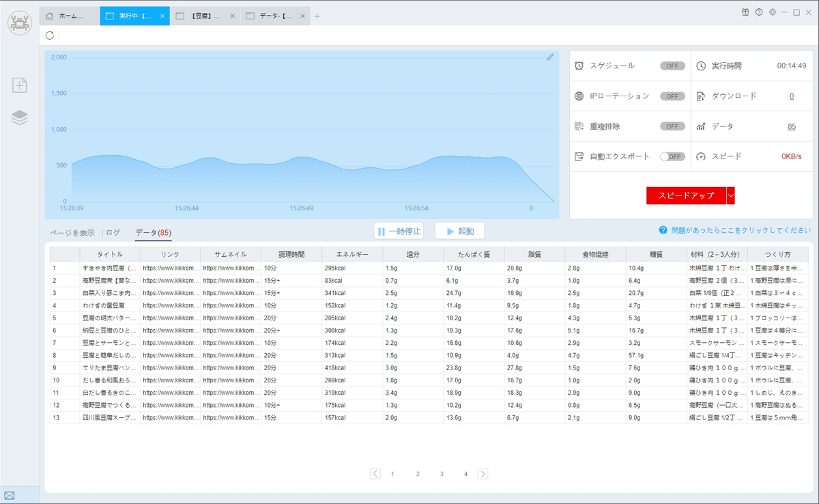The image size is (819, 504).
Task: Go to page 1
Action: (x=392, y=473)
